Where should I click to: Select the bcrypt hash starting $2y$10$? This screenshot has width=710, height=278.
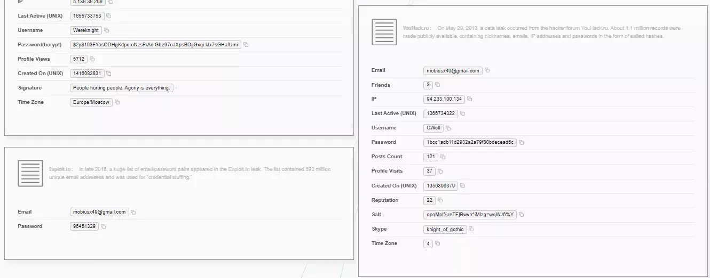coord(155,45)
